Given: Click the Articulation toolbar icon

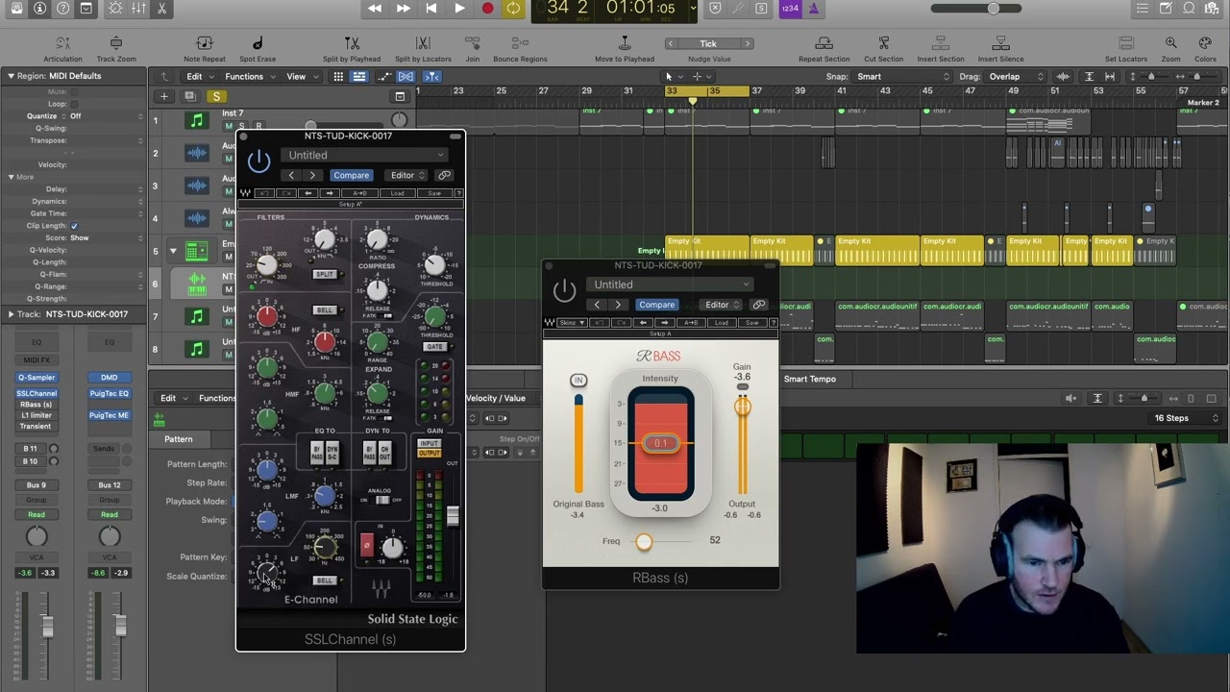Looking at the screenshot, I should pyautogui.click(x=62, y=43).
